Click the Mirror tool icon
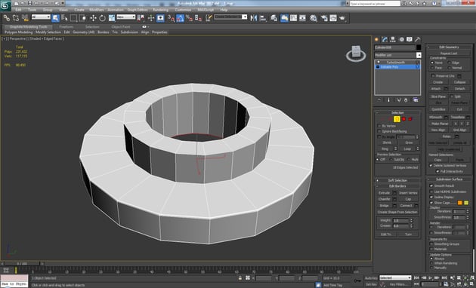This screenshot has width=476, height=288. pyautogui.click(x=253, y=18)
